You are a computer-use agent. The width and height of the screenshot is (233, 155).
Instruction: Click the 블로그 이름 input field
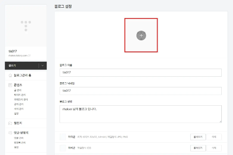click(x=140, y=73)
